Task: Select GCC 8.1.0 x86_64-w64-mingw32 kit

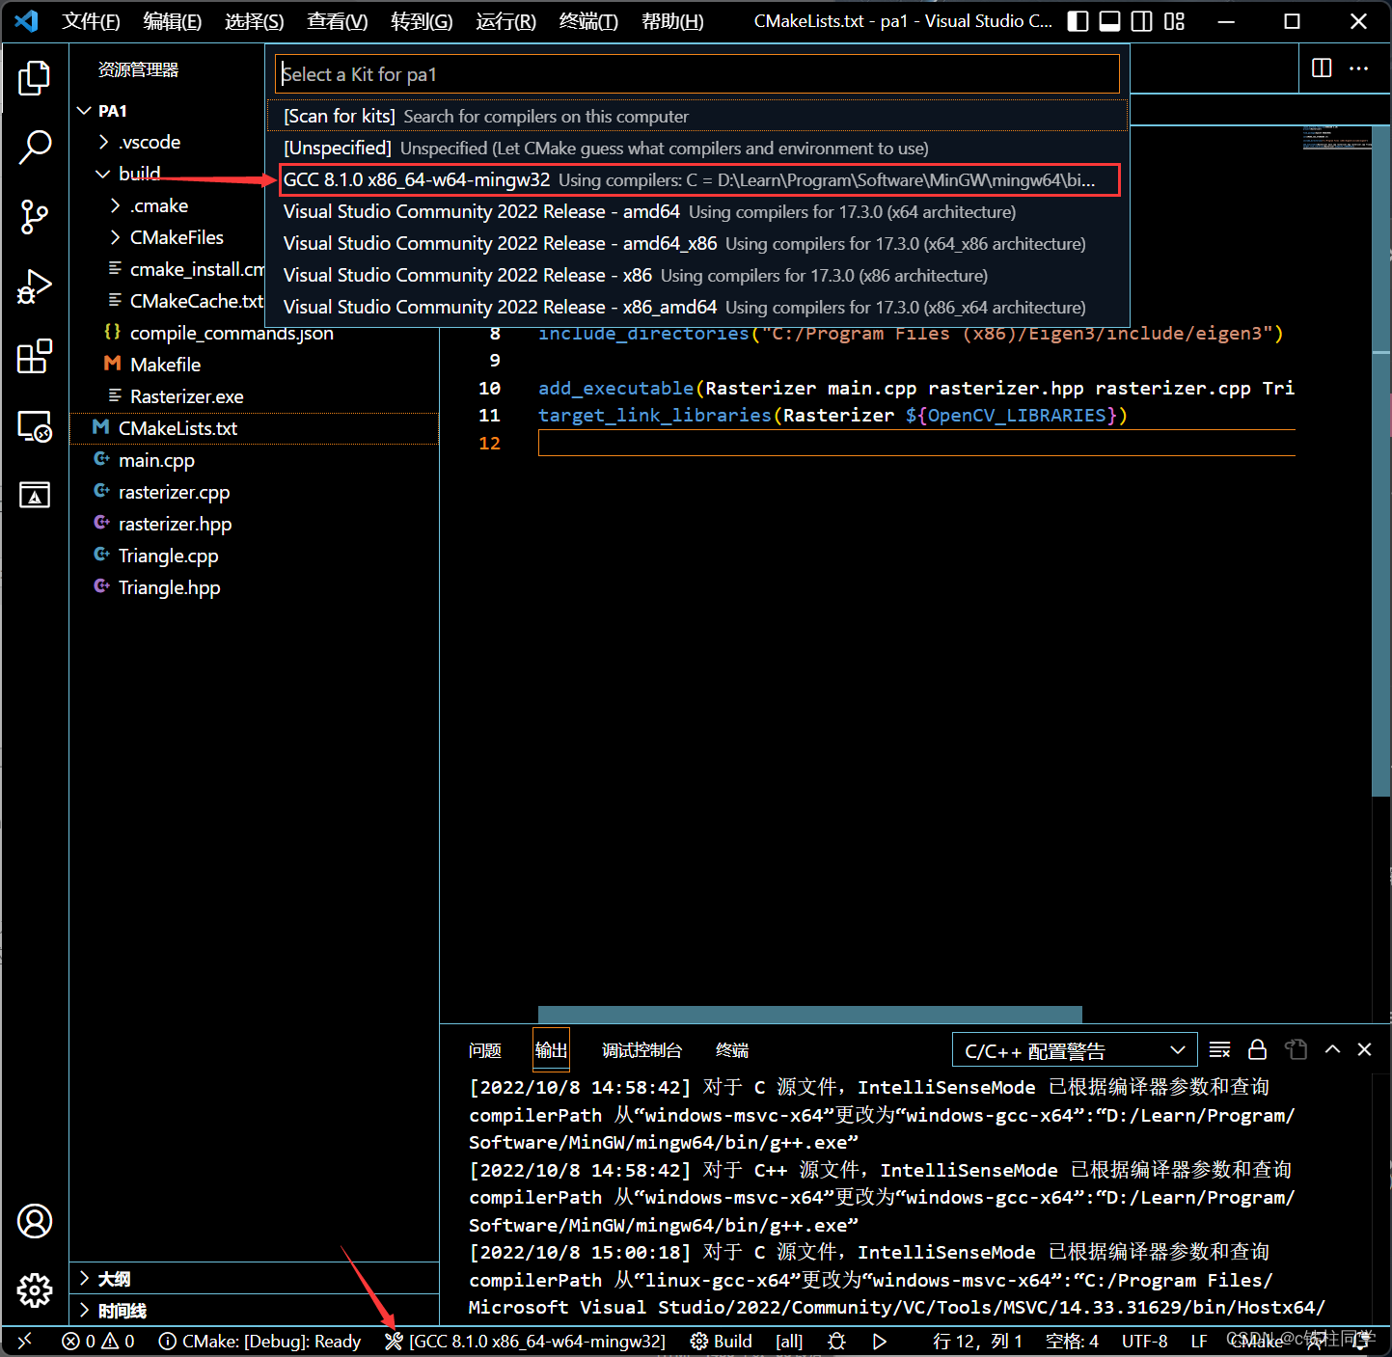Action: coord(699,179)
